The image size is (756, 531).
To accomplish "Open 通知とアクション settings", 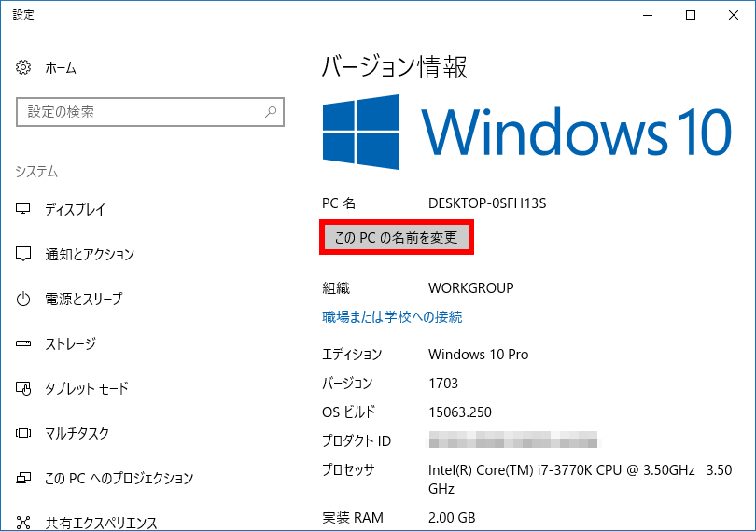I will coord(90,254).
